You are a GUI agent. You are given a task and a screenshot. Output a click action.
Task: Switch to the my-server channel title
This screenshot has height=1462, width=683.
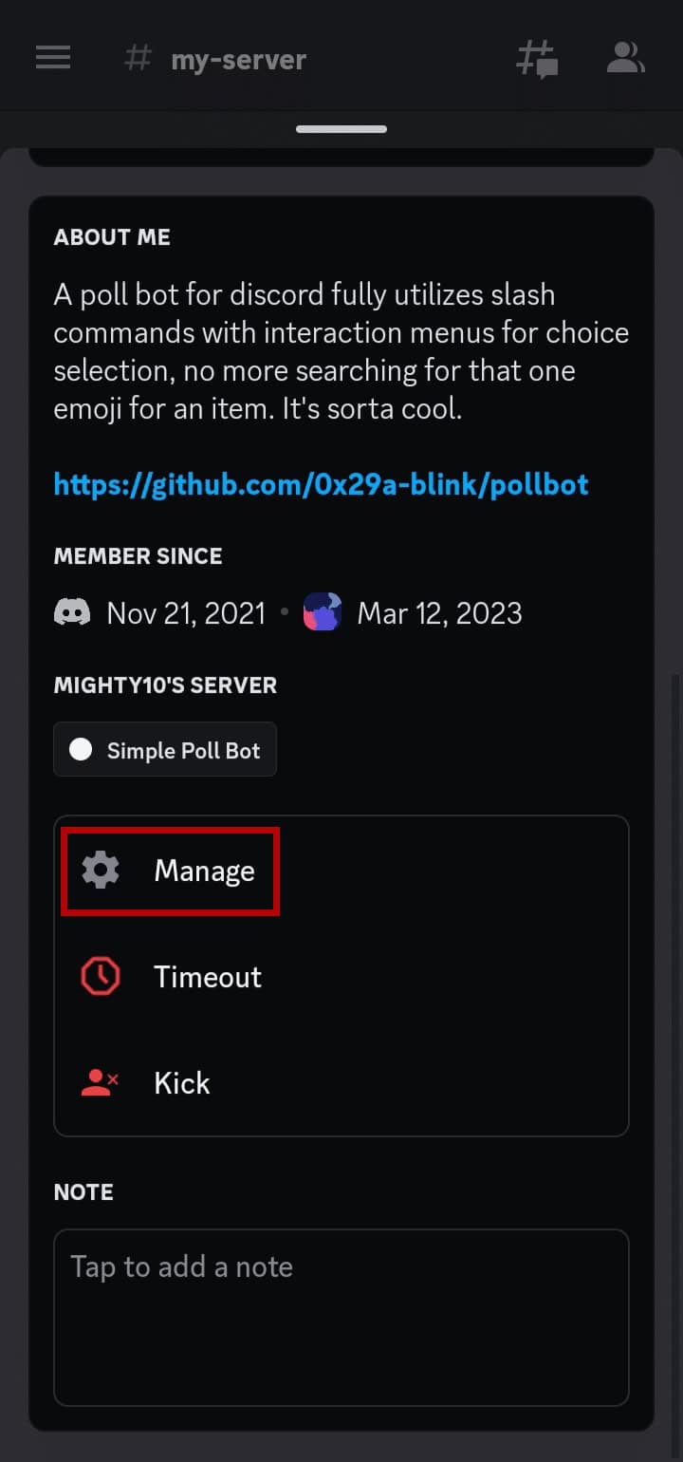click(237, 57)
